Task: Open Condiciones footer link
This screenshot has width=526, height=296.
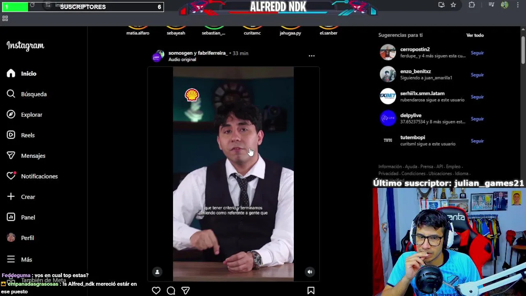Action: point(413,173)
